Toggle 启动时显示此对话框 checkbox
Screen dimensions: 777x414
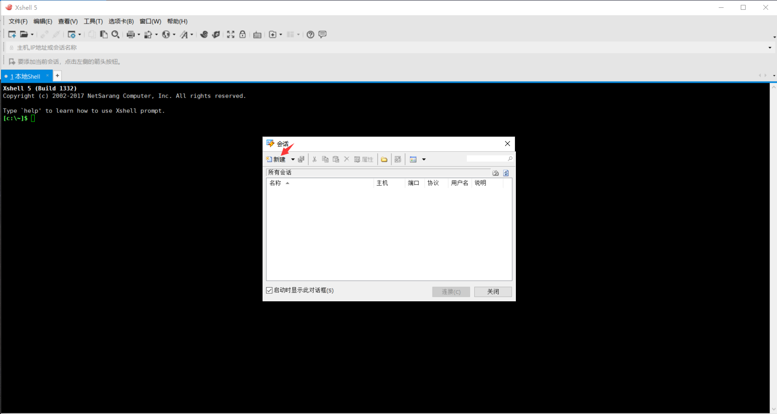[269, 290]
